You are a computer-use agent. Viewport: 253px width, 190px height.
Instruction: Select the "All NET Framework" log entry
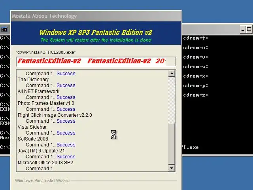tap(39, 91)
